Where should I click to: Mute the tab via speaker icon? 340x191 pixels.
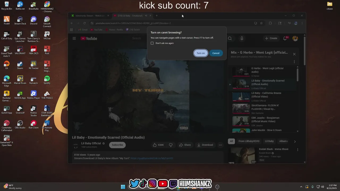pyautogui.click(x=146, y=16)
